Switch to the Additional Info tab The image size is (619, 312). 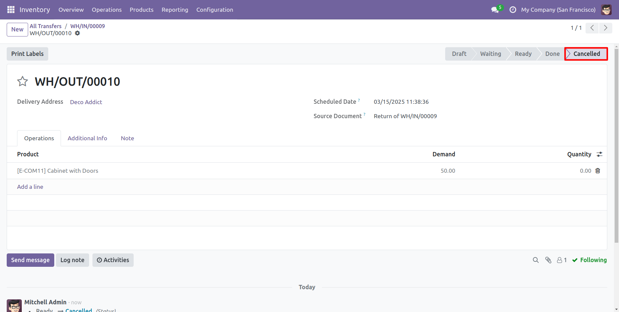tap(87, 138)
